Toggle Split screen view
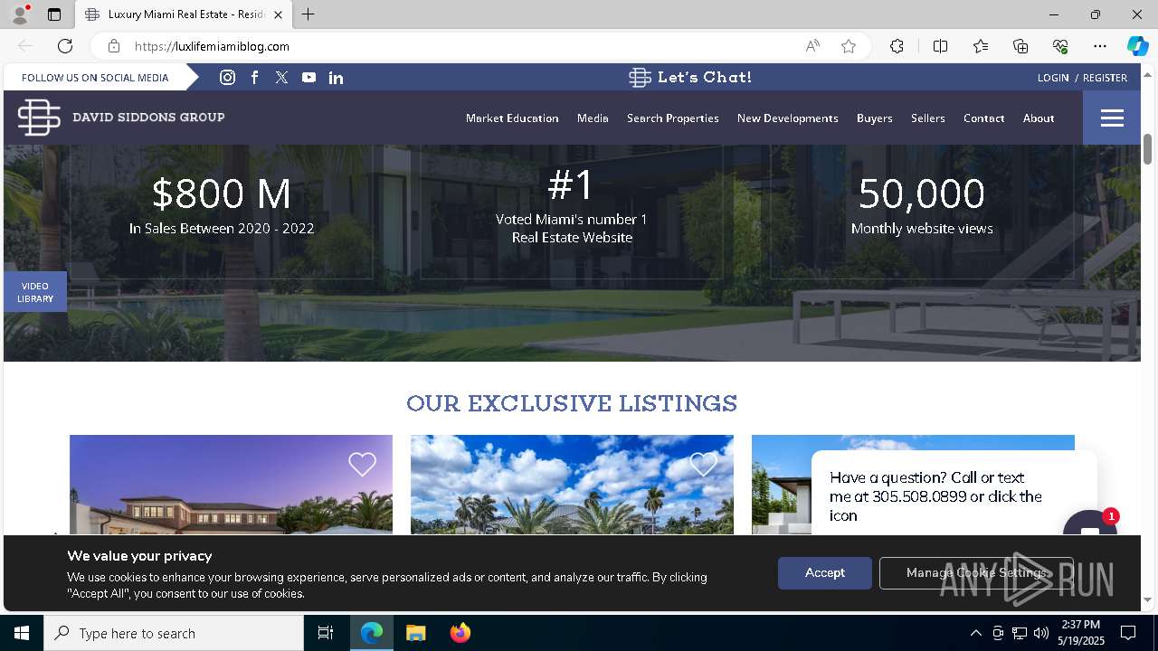Viewport: 1158px width, 651px height. (x=940, y=46)
